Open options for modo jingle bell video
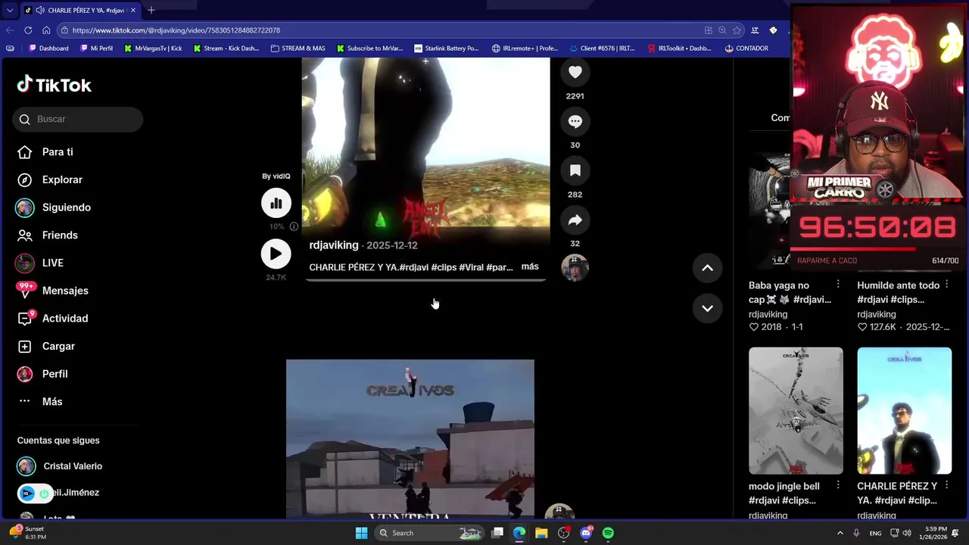Viewport: 969px width, 545px height. [838, 485]
